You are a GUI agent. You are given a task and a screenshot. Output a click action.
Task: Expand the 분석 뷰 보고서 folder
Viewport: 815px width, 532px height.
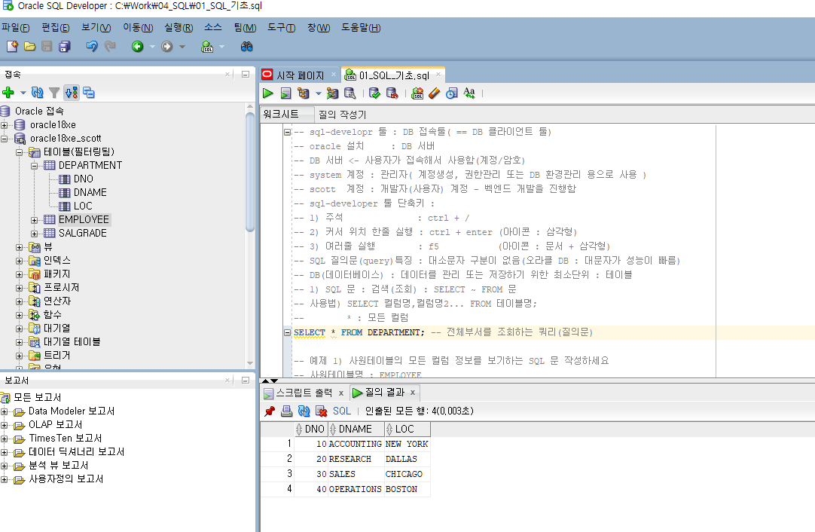pyautogui.click(x=5, y=466)
